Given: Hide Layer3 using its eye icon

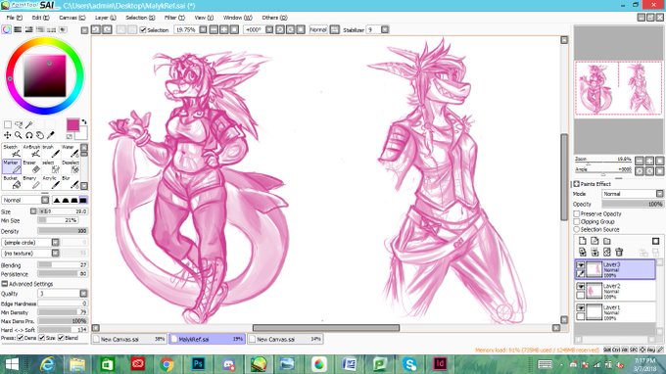Looking at the screenshot, I should [x=581, y=265].
